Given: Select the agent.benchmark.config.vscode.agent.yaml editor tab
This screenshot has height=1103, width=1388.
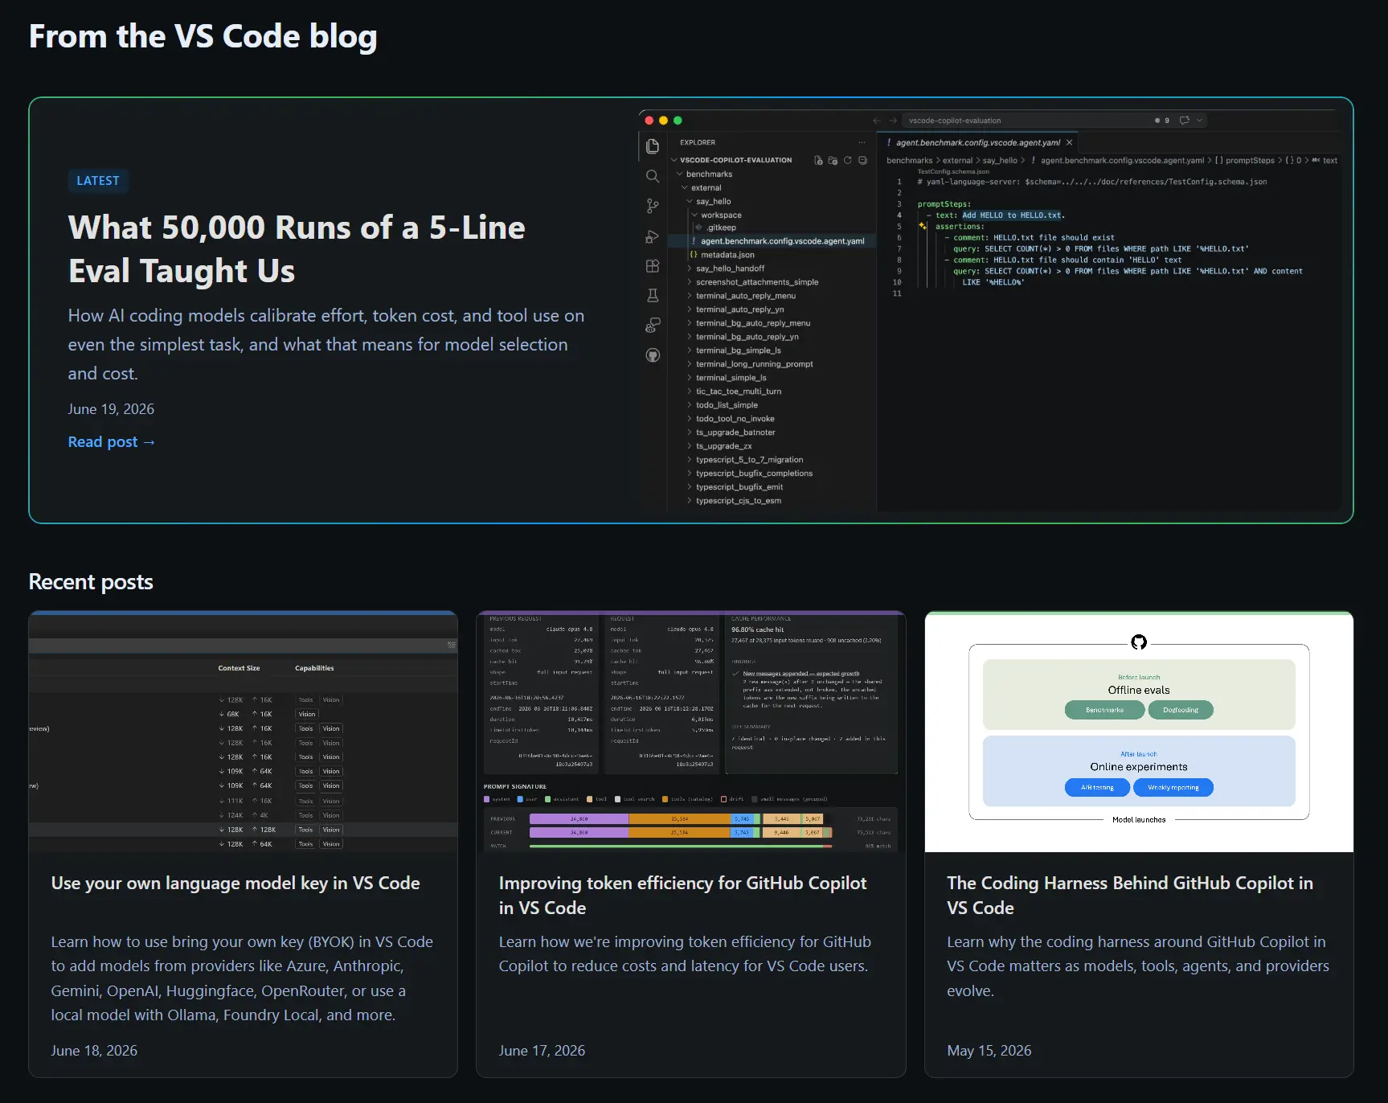Looking at the screenshot, I should [978, 142].
